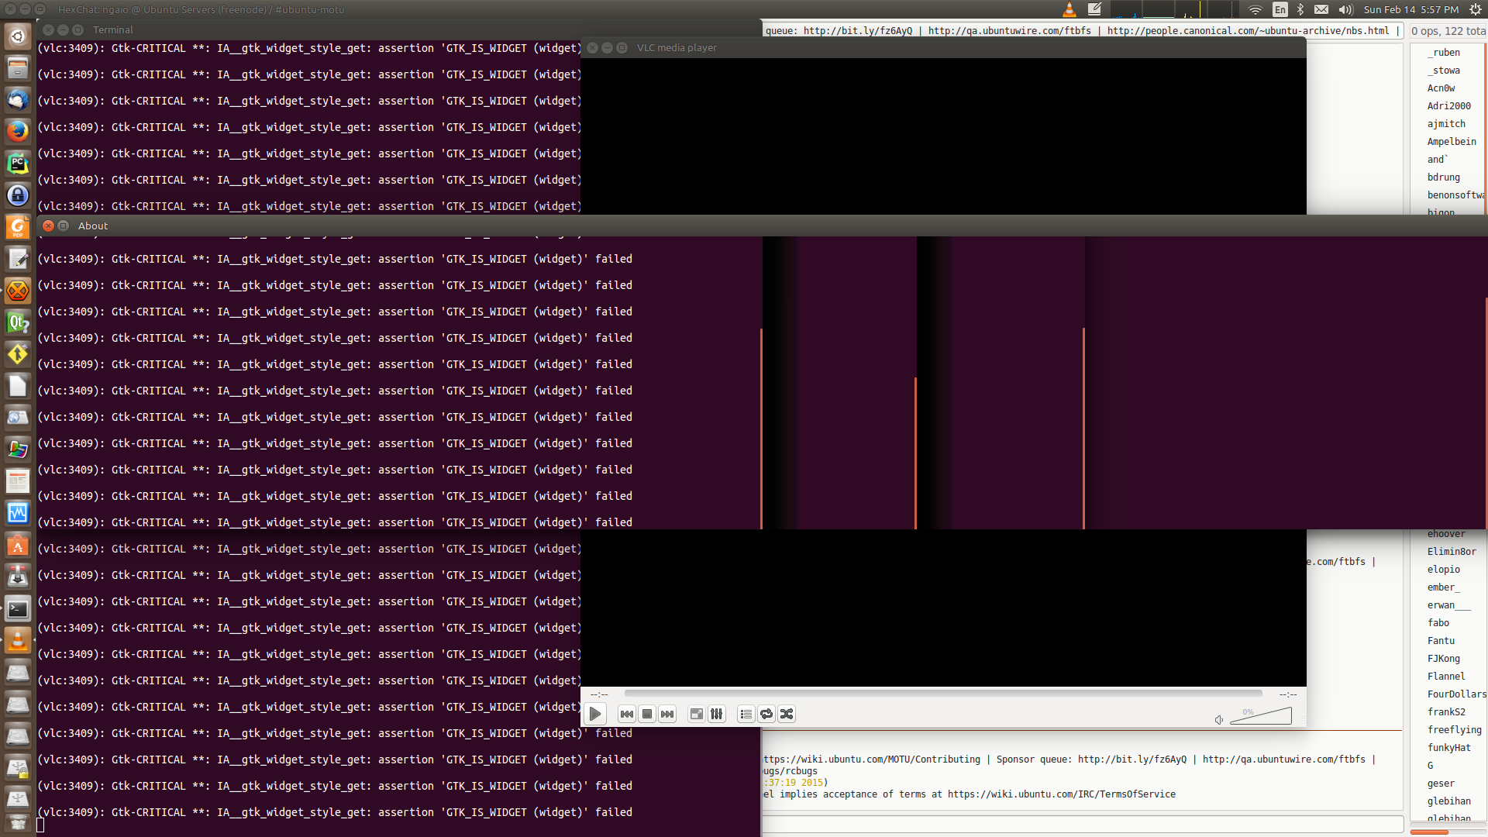Screen dimensions: 1488x837
Task: Expand the system sound volume indicator menu
Action: [x=1345, y=9]
